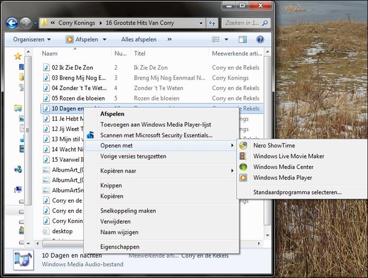The width and height of the screenshot is (368, 278).
Task: Sort by the Nu... column header
Action: tap(121, 53)
